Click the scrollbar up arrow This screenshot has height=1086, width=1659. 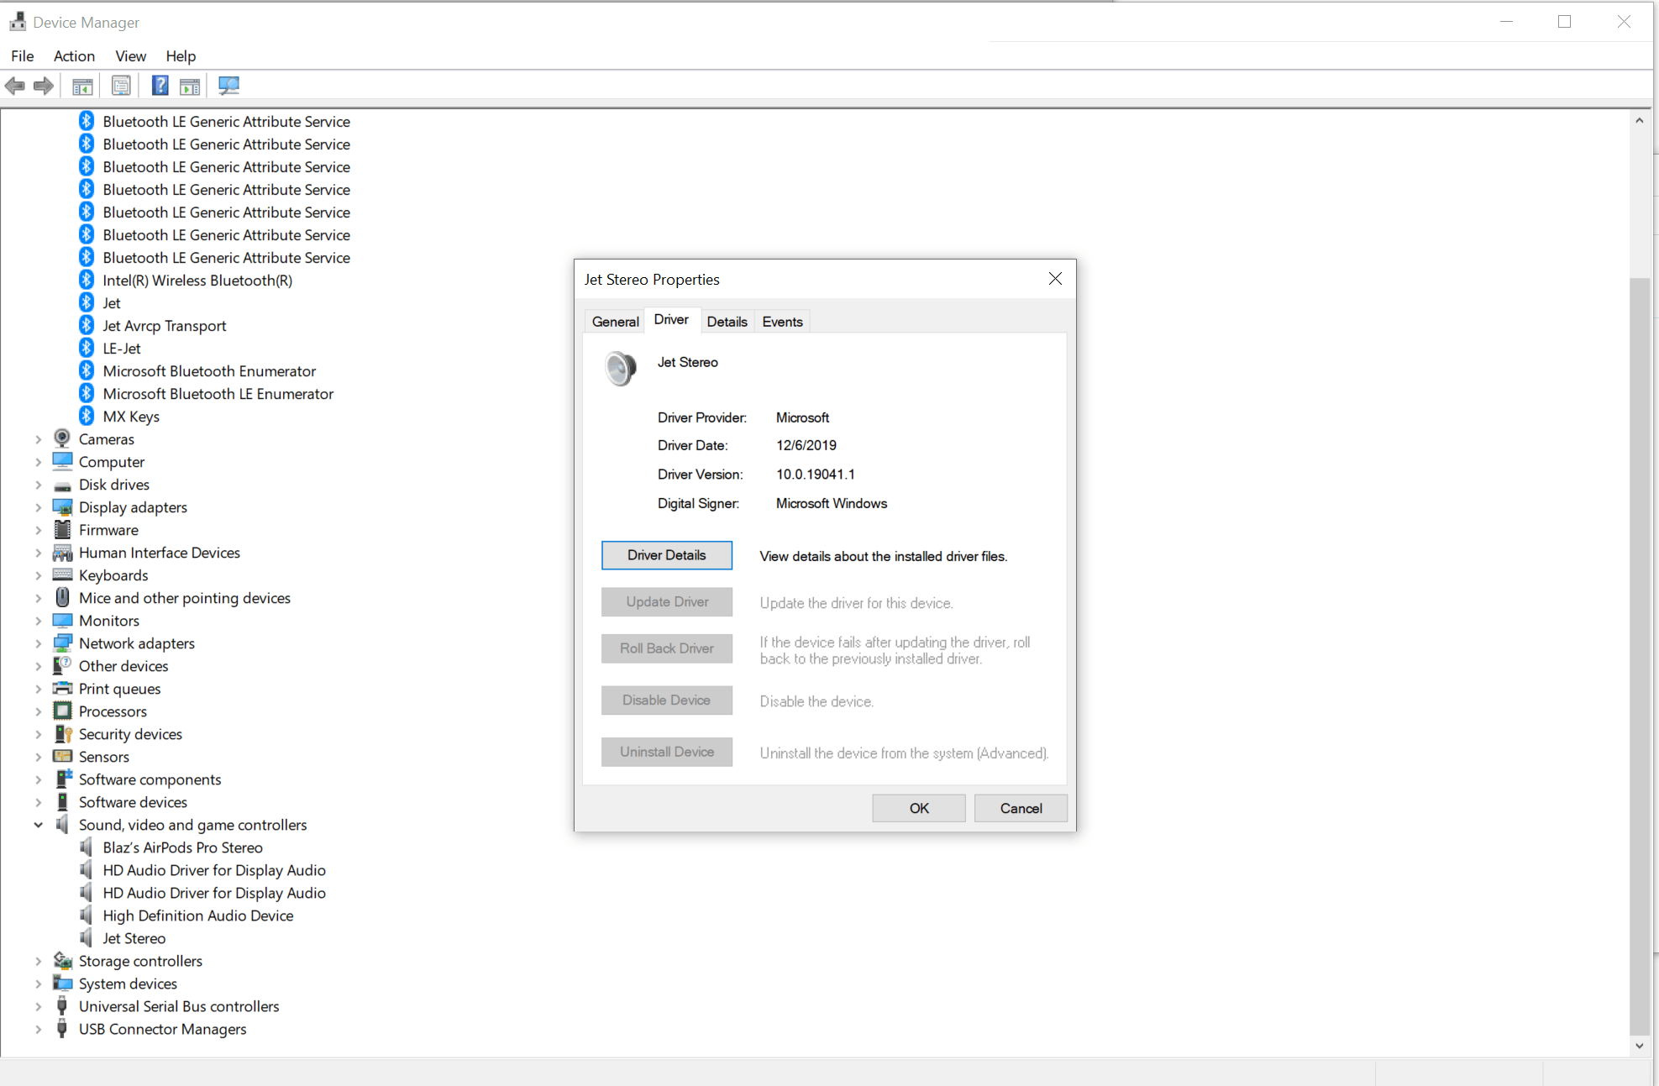(x=1639, y=120)
